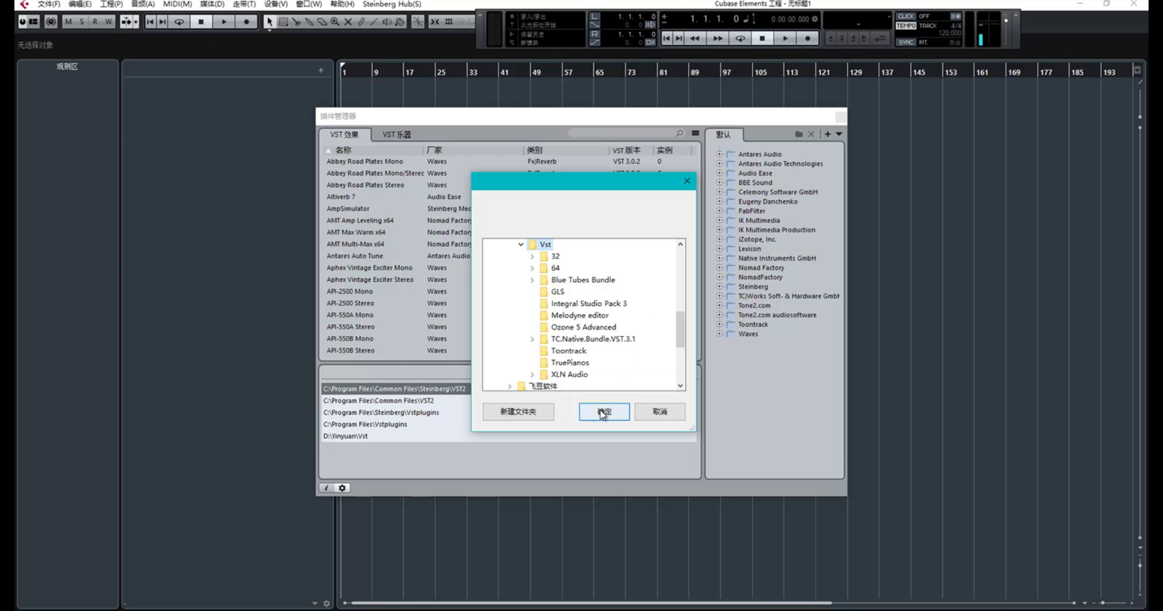1163x611 pixels.
Task: Click the project horizontal scrollbar
Action: pyautogui.click(x=591, y=603)
